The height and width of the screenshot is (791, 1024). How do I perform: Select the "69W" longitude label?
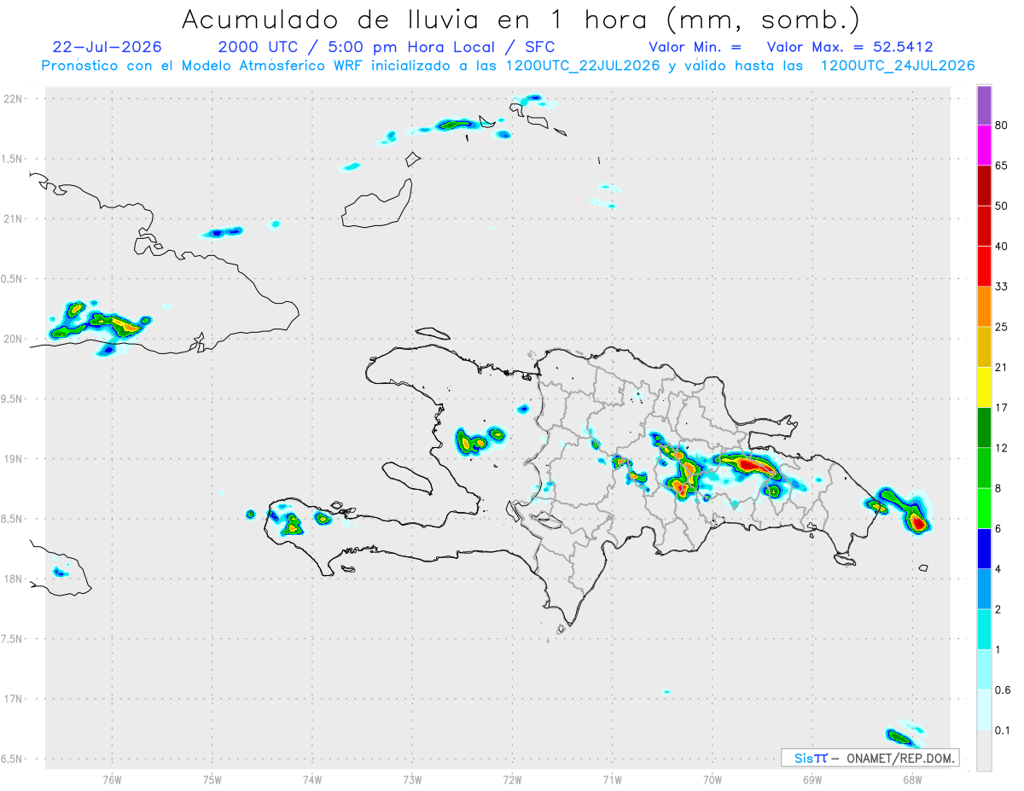812,779
